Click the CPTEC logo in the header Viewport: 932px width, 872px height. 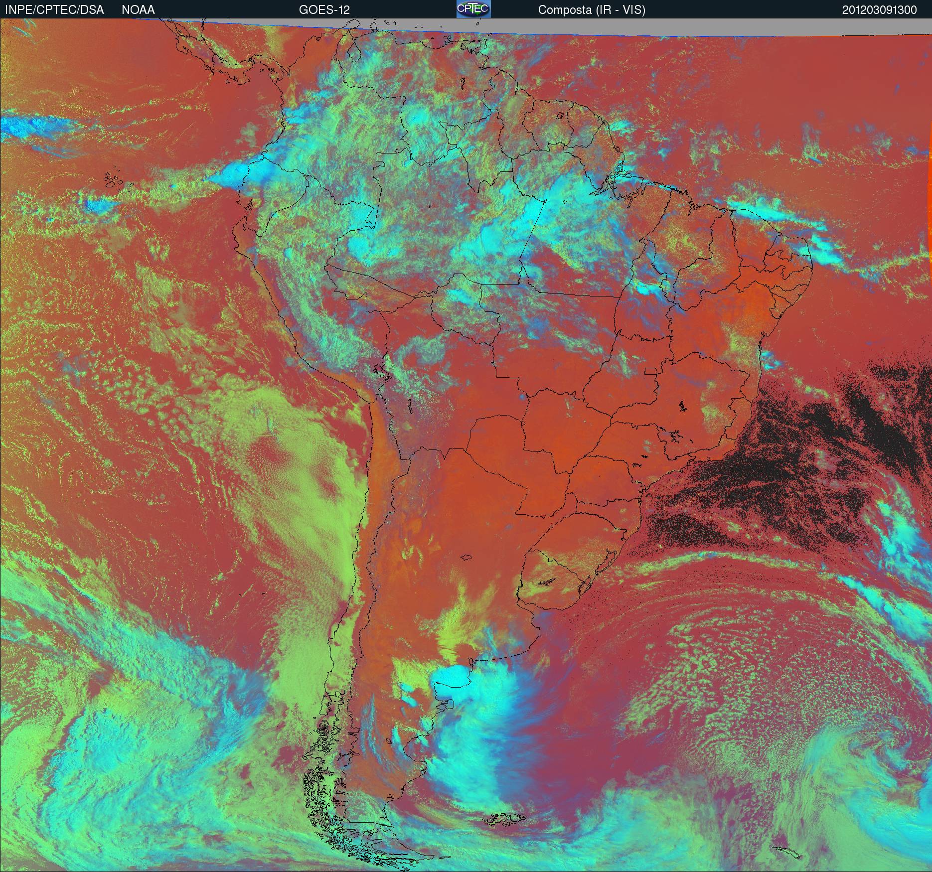473,9
